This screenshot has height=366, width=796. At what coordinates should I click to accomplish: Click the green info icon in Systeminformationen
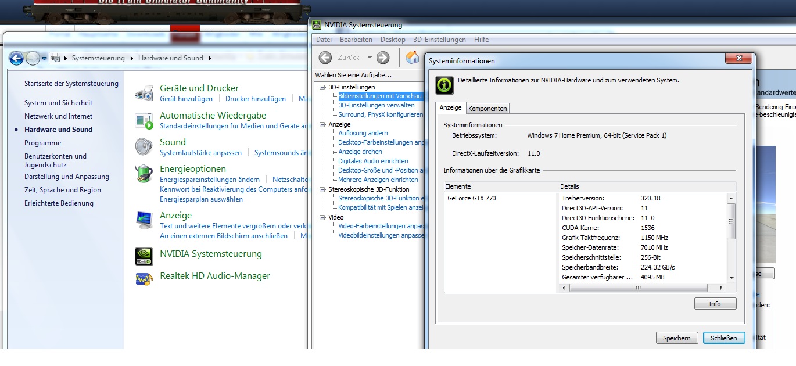tap(444, 85)
